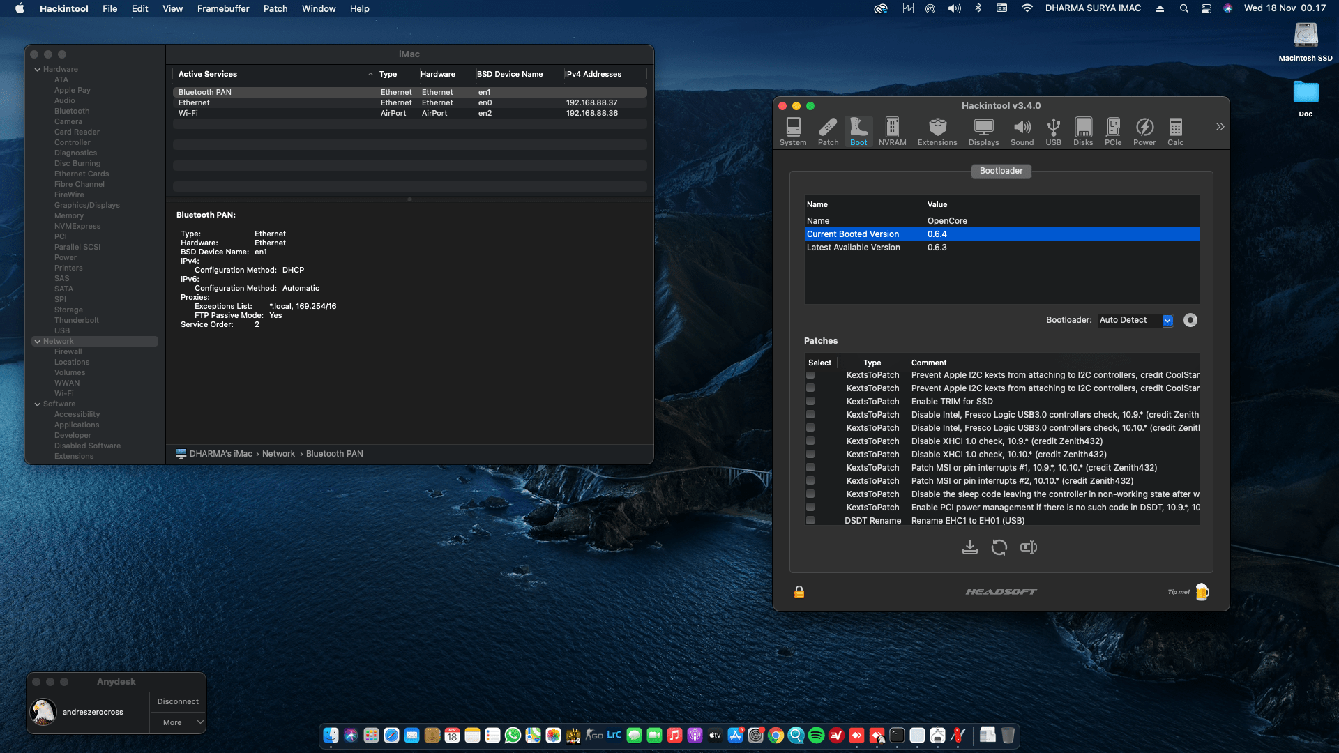Enable the 'Enable TRIM for SSD' patch
Screen dimensions: 1339x753
click(810, 401)
